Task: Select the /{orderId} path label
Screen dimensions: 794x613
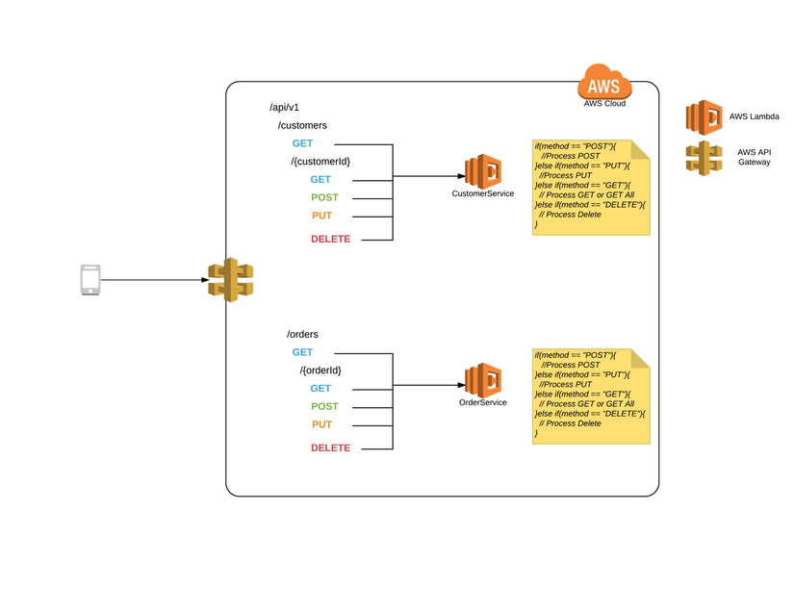Action: point(320,370)
